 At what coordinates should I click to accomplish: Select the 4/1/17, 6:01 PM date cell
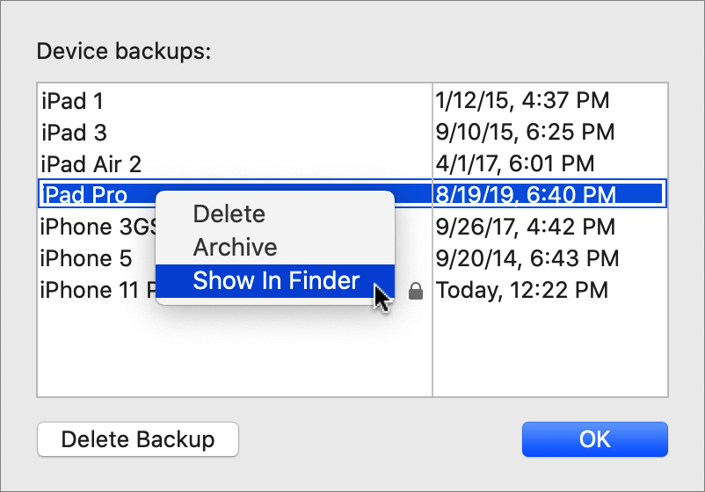pos(515,164)
